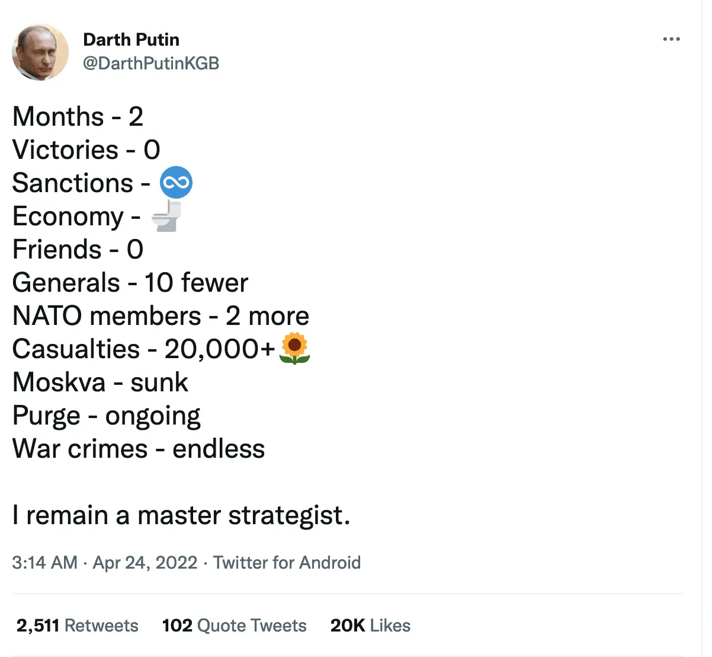Click the "Moskva - sunk" text line
The width and height of the screenshot is (712, 657).
pos(100,382)
